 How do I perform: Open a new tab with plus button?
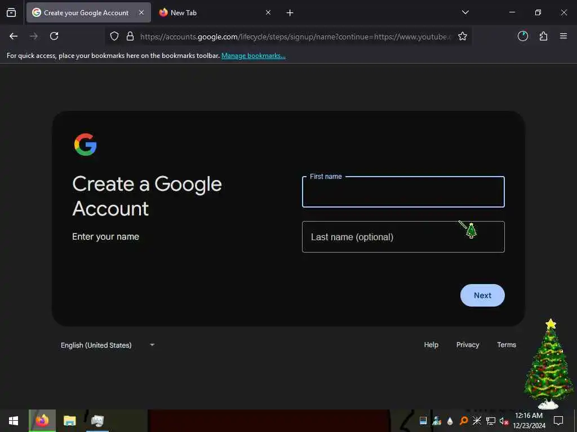[290, 13]
